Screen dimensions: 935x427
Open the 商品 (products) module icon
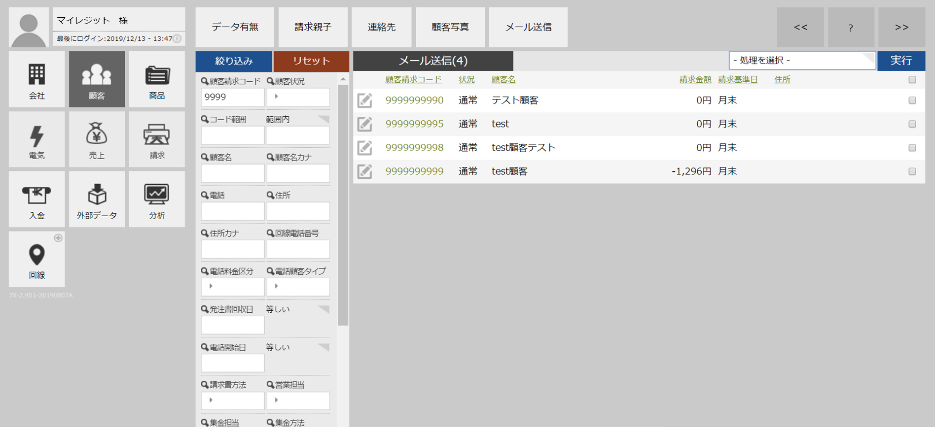pyautogui.click(x=157, y=79)
